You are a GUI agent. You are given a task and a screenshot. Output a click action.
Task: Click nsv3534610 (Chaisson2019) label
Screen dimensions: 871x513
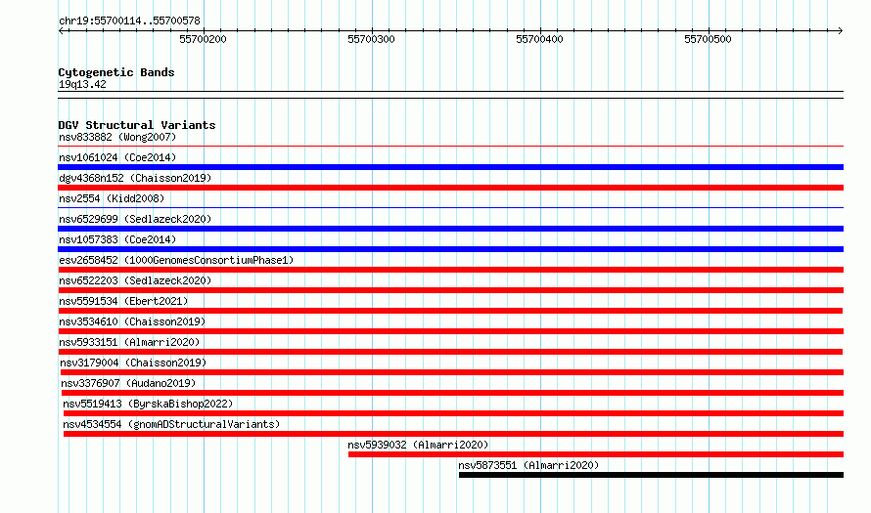[132, 321]
